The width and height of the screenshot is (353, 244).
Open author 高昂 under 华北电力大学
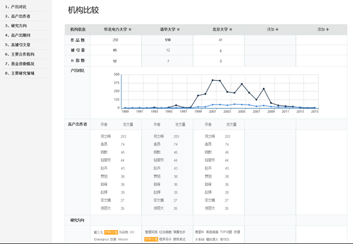coord(104,144)
